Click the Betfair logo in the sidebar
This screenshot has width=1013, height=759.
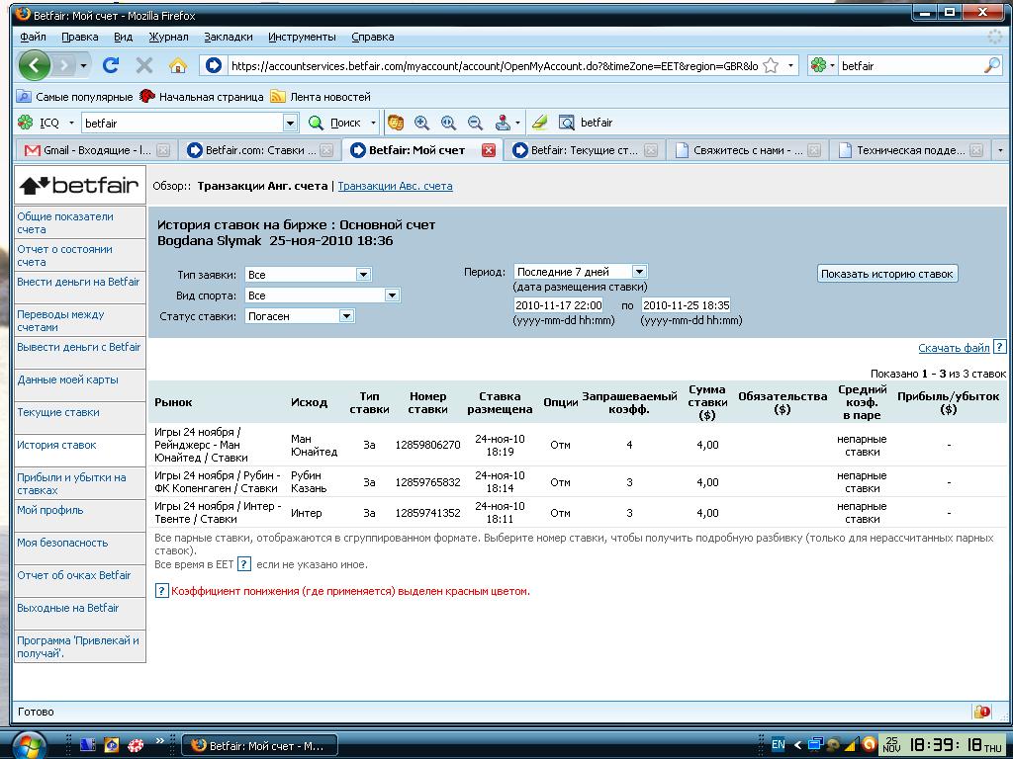79,185
